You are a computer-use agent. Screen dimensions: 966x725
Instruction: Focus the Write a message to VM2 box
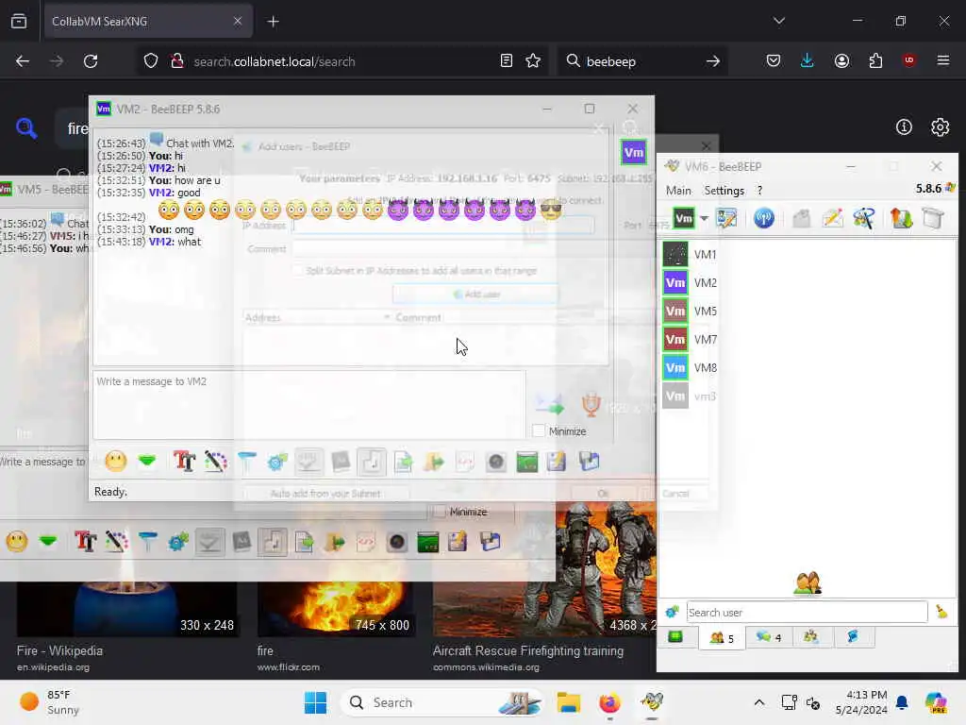coord(309,404)
